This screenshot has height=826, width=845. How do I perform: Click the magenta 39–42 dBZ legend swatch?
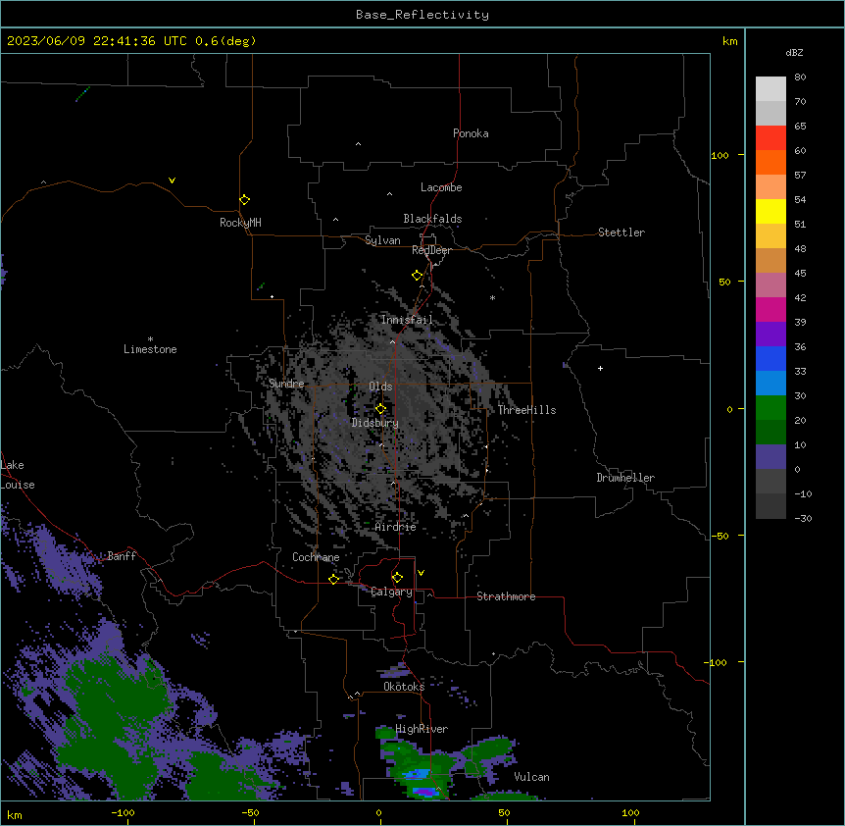click(x=770, y=309)
